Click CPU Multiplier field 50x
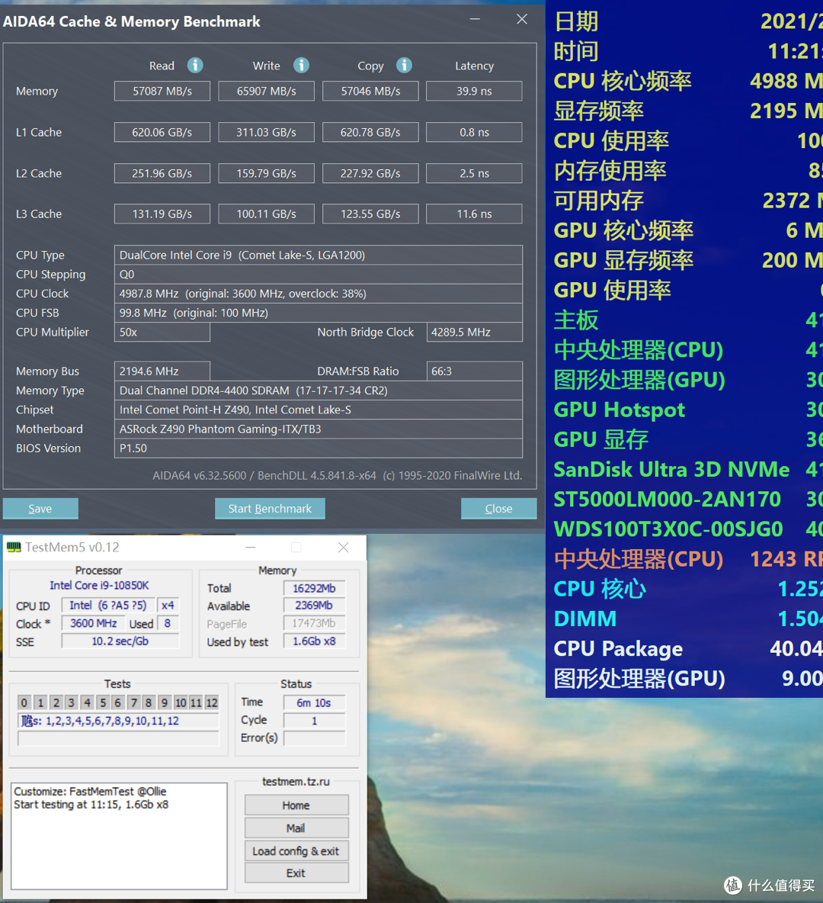823x903 pixels. point(162,333)
